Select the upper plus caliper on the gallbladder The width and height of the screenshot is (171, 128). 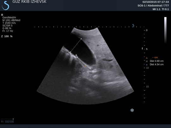(x=81, y=39)
